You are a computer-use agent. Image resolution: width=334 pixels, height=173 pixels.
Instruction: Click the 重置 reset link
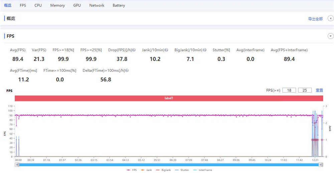point(319,90)
